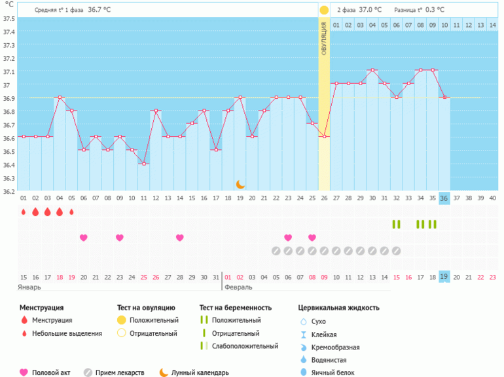Click the 'Лунный календарь' moon legend icon
The image size is (504, 377).
pyautogui.click(x=163, y=372)
